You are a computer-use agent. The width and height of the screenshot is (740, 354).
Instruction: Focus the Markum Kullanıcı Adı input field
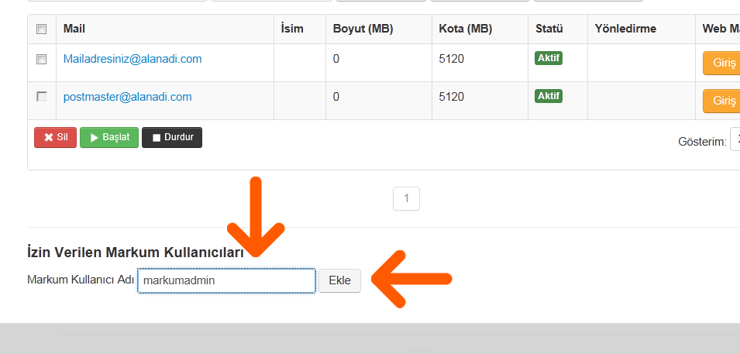click(226, 280)
